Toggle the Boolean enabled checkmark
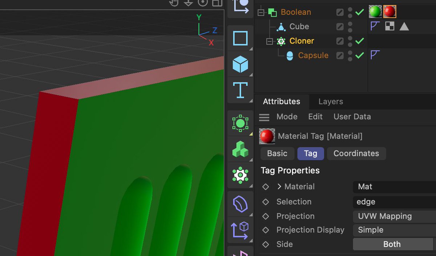The width and height of the screenshot is (436, 256). pos(360,12)
